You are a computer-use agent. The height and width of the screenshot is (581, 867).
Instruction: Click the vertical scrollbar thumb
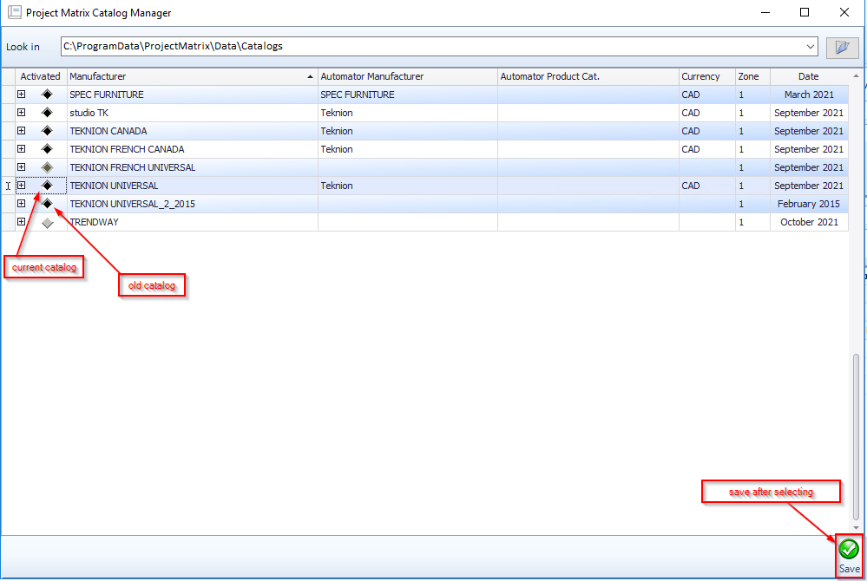[857, 438]
